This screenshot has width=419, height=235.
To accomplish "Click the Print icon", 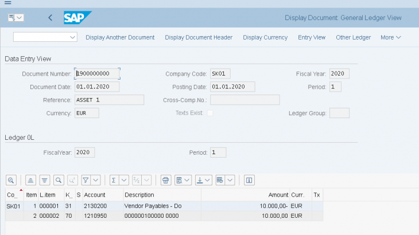I will (x=166, y=181).
